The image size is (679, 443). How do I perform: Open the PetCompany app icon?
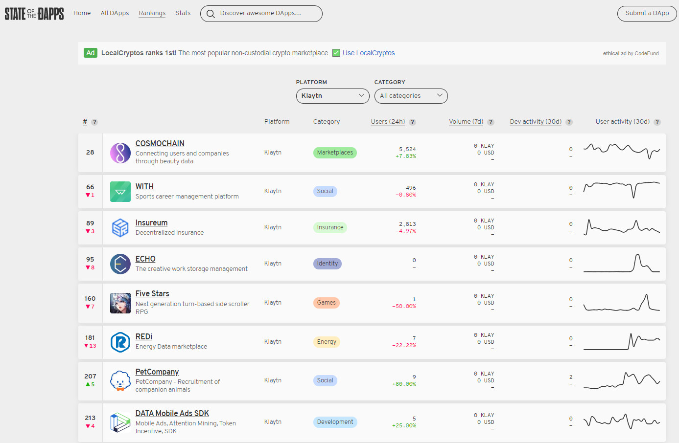[120, 381]
